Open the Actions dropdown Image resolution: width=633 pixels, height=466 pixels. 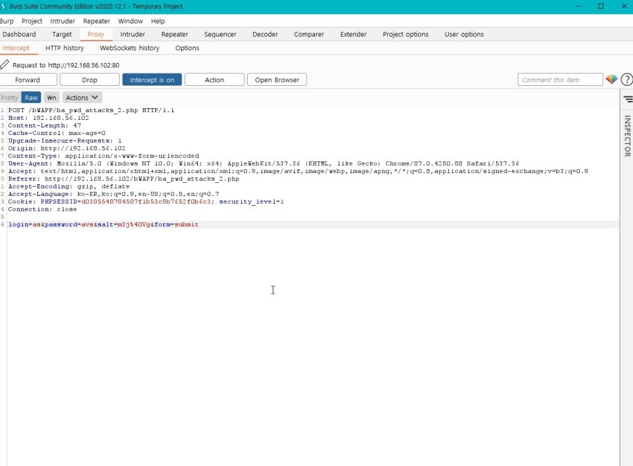[82, 98]
